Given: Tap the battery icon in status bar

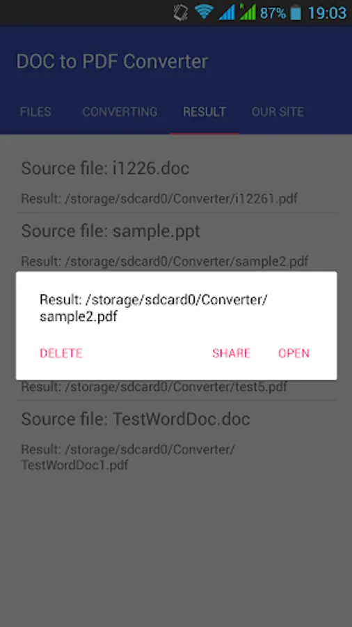Looking at the screenshot, I should click(x=296, y=13).
